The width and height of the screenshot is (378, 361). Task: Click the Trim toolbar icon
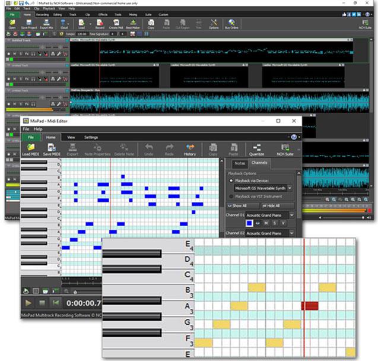199,24
